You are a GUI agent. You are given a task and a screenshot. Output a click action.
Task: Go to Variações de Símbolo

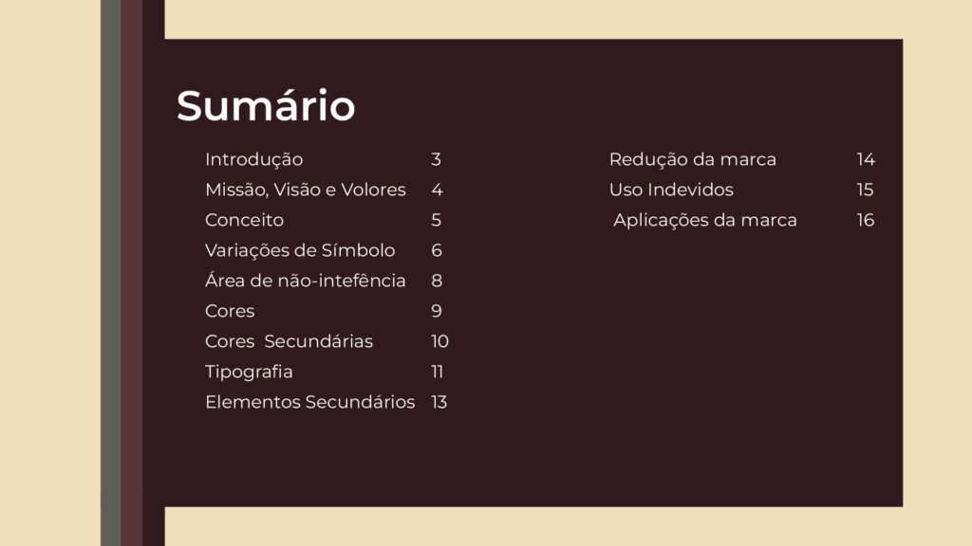click(x=300, y=250)
